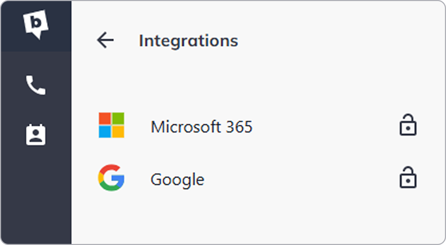Open the phone calls section

point(36,85)
